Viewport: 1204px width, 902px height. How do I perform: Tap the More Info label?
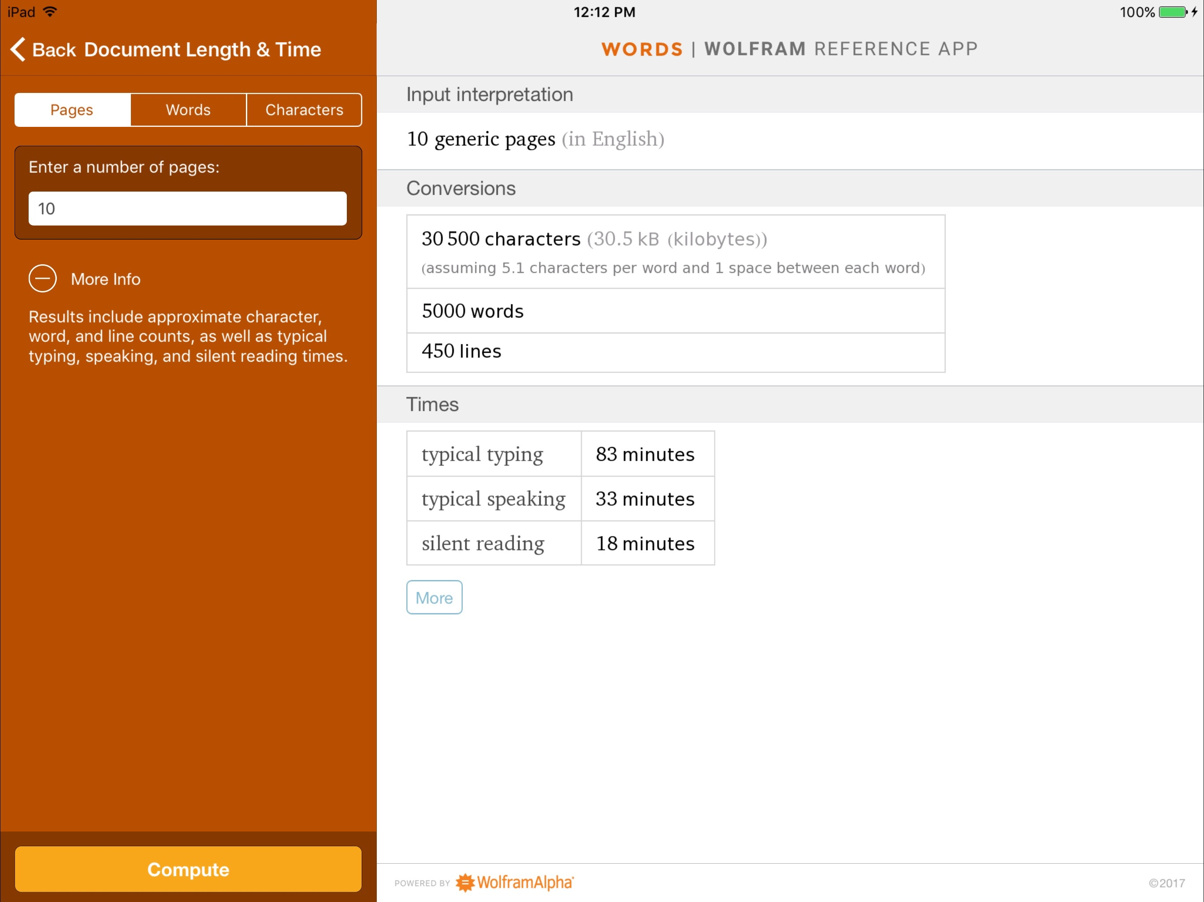tap(106, 279)
